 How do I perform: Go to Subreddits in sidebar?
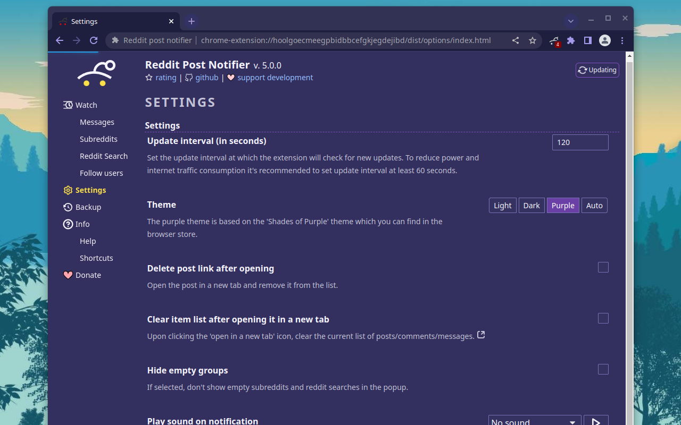(x=98, y=139)
